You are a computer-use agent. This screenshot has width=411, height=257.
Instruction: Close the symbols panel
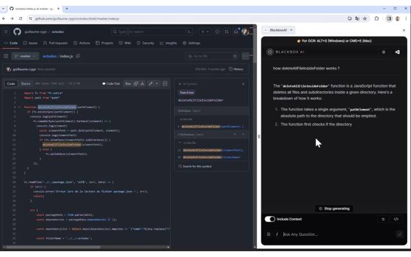pos(243,84)
